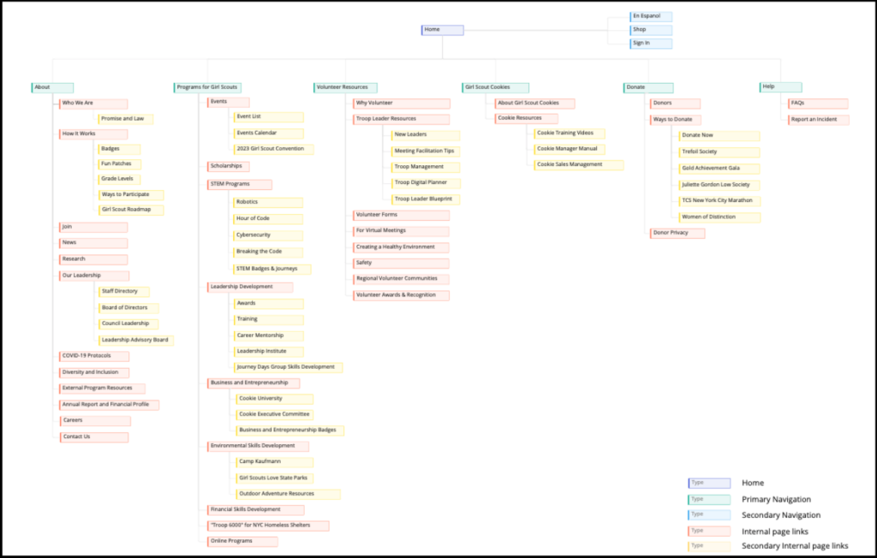Click the Primary Navigation legend swatch

point(709,500)
